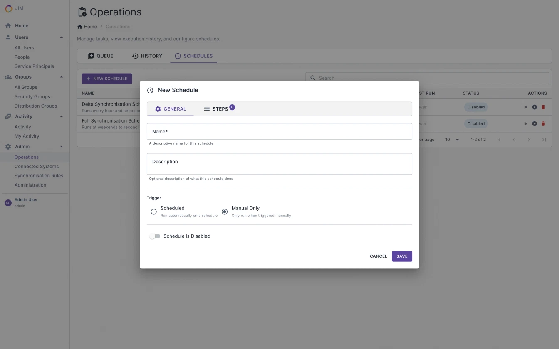Screen dimensions: 559x349
Task: Click the JIM logo in the sidebar
Action: tap(9, 8)
